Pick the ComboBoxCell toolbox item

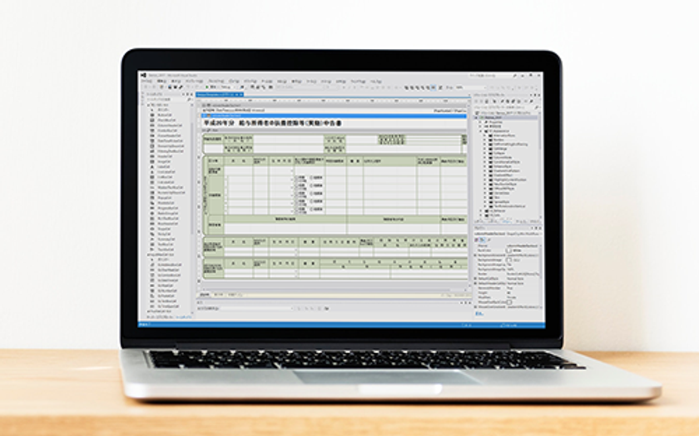tap(167, 130)
